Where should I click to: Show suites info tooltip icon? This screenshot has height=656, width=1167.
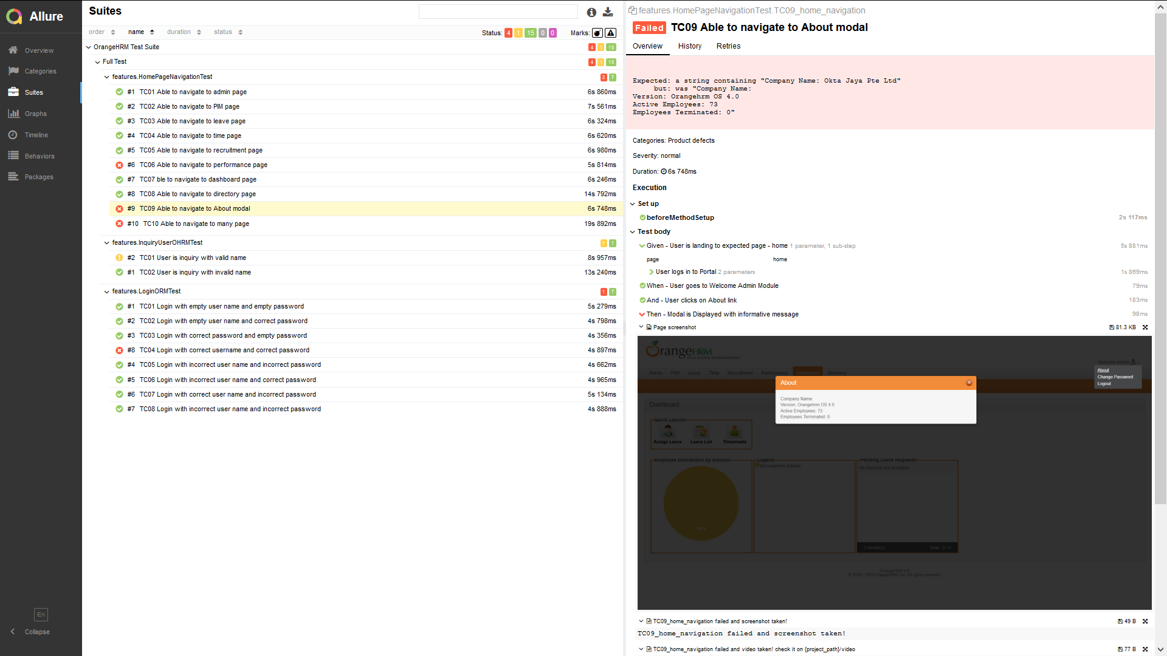click(591, 12)
